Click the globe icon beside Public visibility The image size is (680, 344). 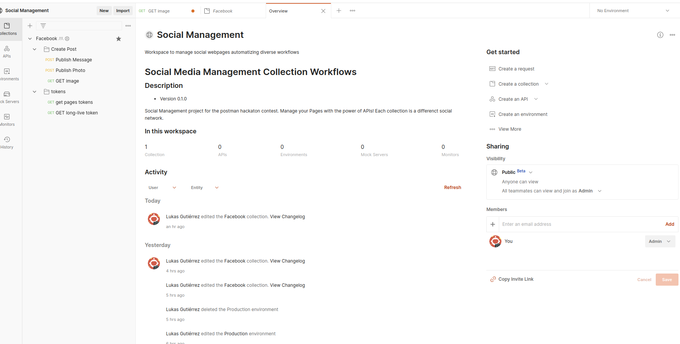pos(494,172)
